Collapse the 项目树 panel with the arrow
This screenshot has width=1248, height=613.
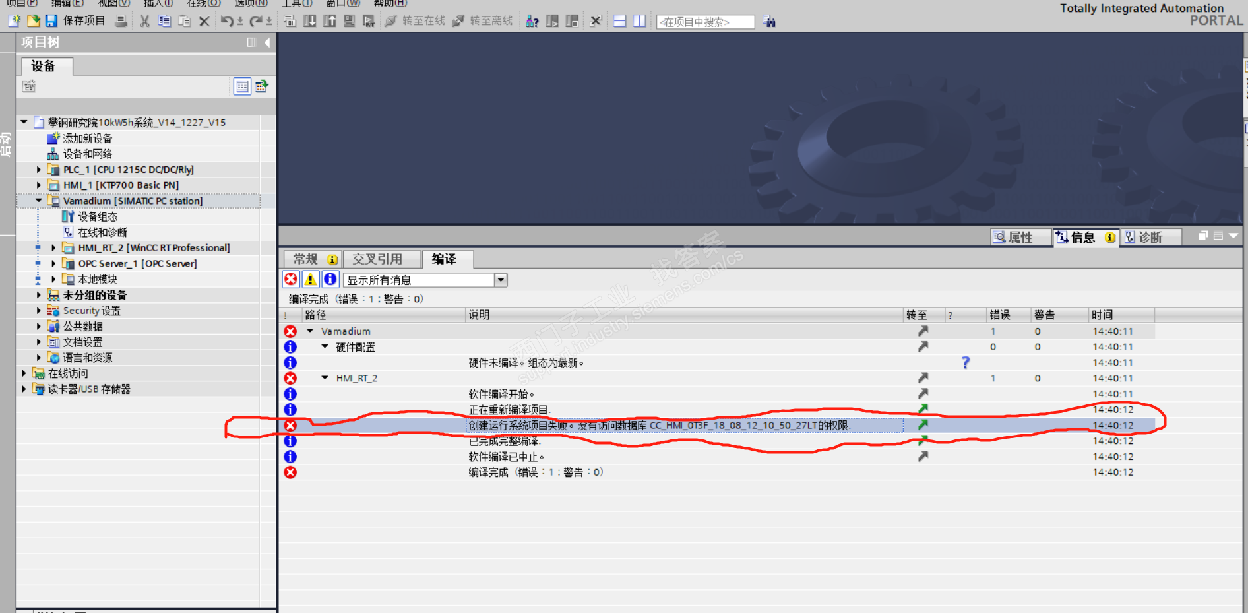(267, 42)
